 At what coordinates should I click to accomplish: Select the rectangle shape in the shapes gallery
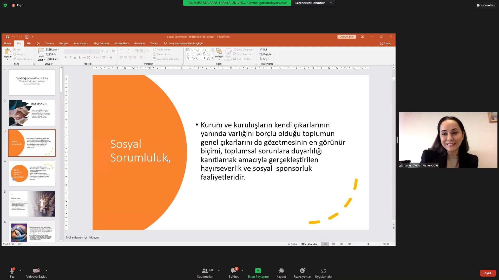(x=200, y=50)
